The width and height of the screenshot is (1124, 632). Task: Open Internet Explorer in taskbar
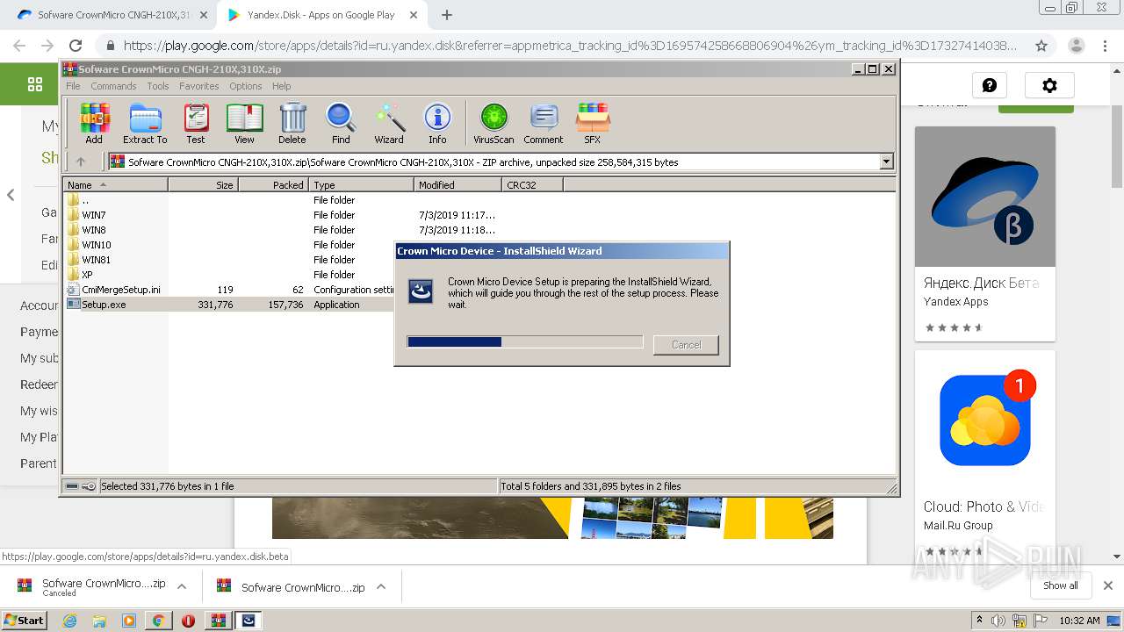pos(70,621)
